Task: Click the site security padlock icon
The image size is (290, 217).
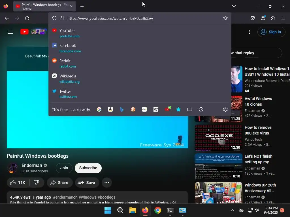Action: pyautogui.click(x=62, y=18)
